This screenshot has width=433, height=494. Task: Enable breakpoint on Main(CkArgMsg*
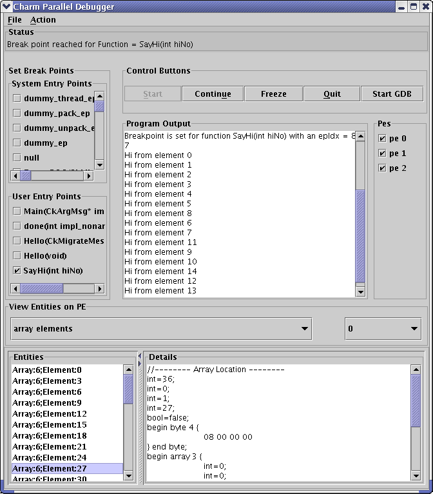click(x=17, y=211)
